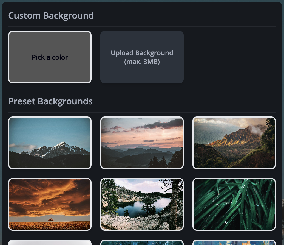Open the "Pick a color" custom background picker

tap(50, 57)
